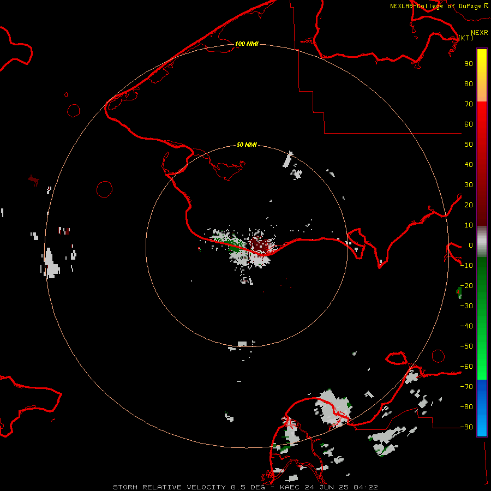This screenshot has height=491, width=491.
Task: Click the NEXR label above the scale
Action: (480, 33)
